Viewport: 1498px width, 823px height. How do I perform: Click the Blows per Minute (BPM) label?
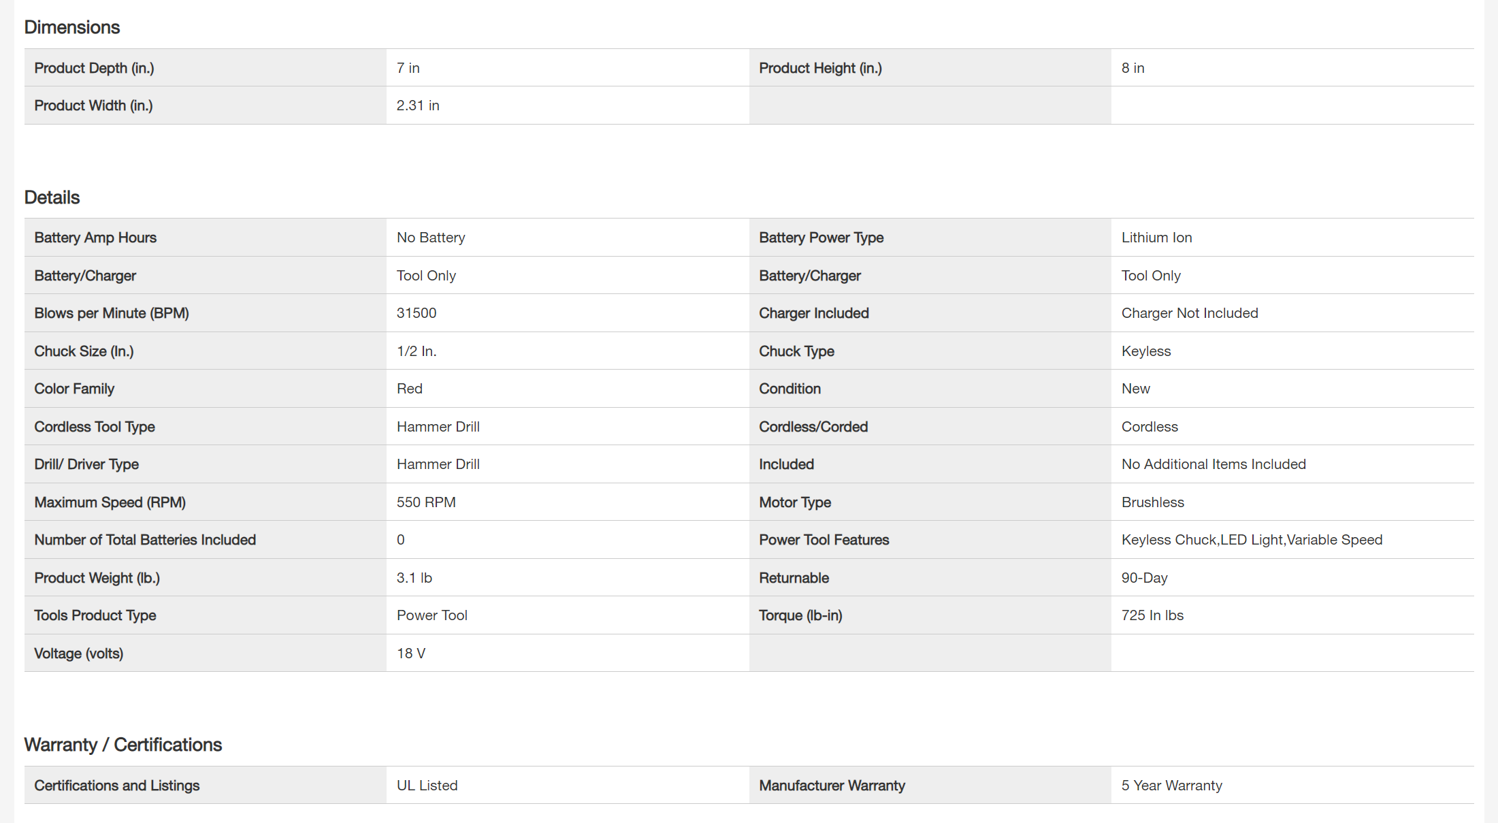(x=112, y=313)
